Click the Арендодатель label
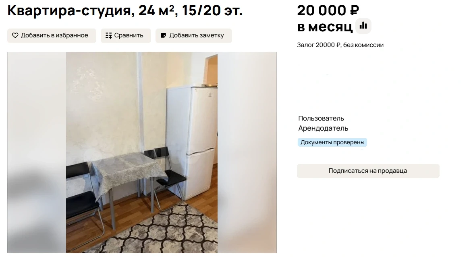Screen dimensions: 471x258 pos(323,128)
